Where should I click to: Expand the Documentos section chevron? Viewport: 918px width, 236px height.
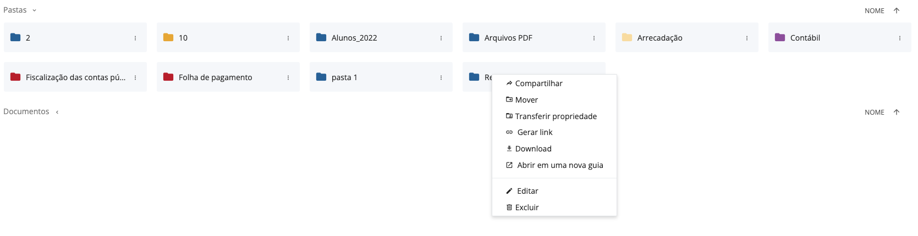57,112
